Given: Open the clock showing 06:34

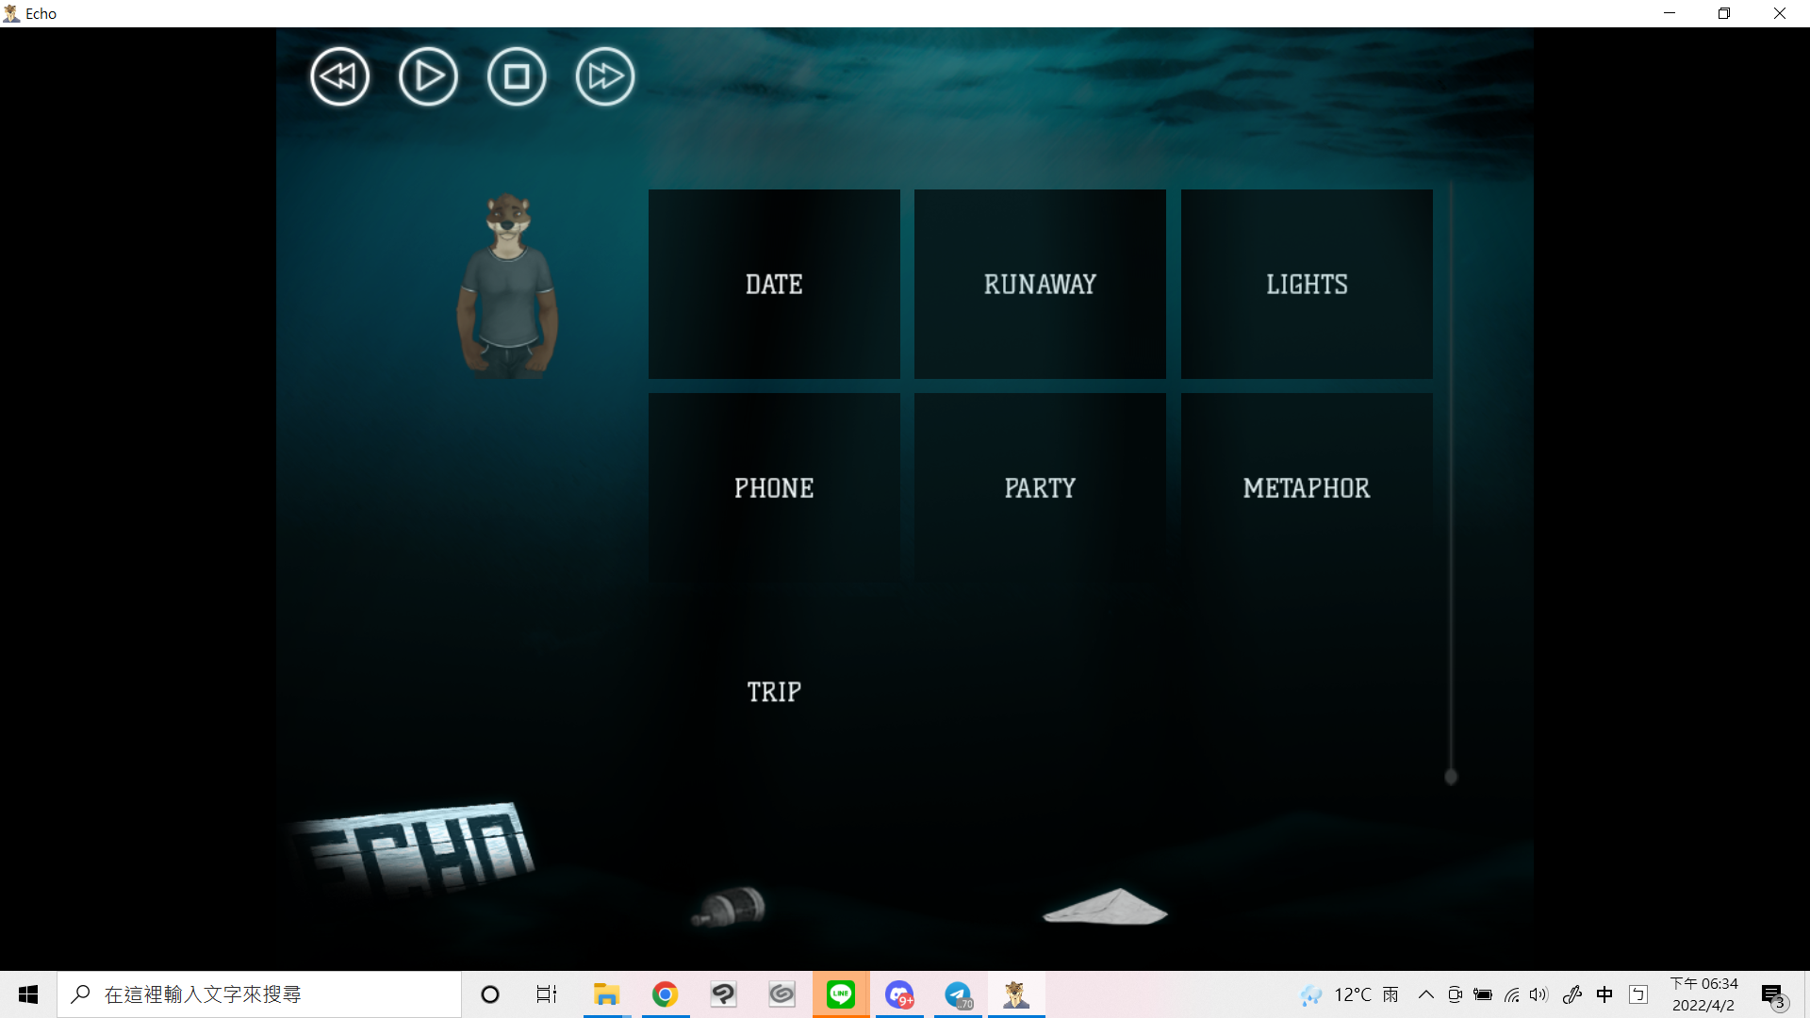Looking at the screenshot, I should click(1704, 994).
